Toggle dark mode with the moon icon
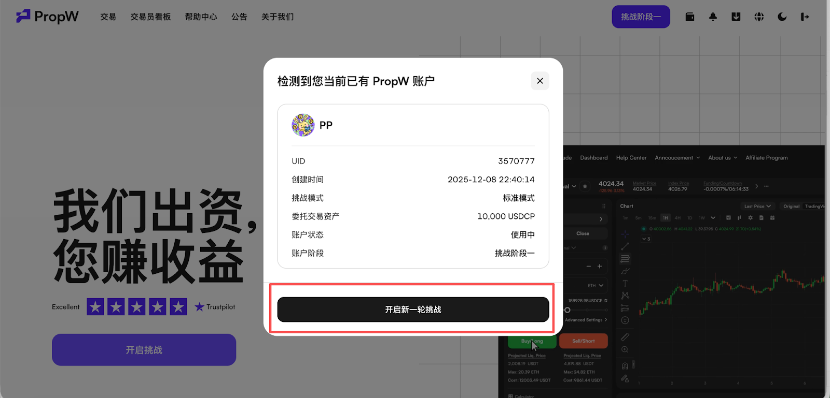The image size is (830, 398). coord(782,17)
